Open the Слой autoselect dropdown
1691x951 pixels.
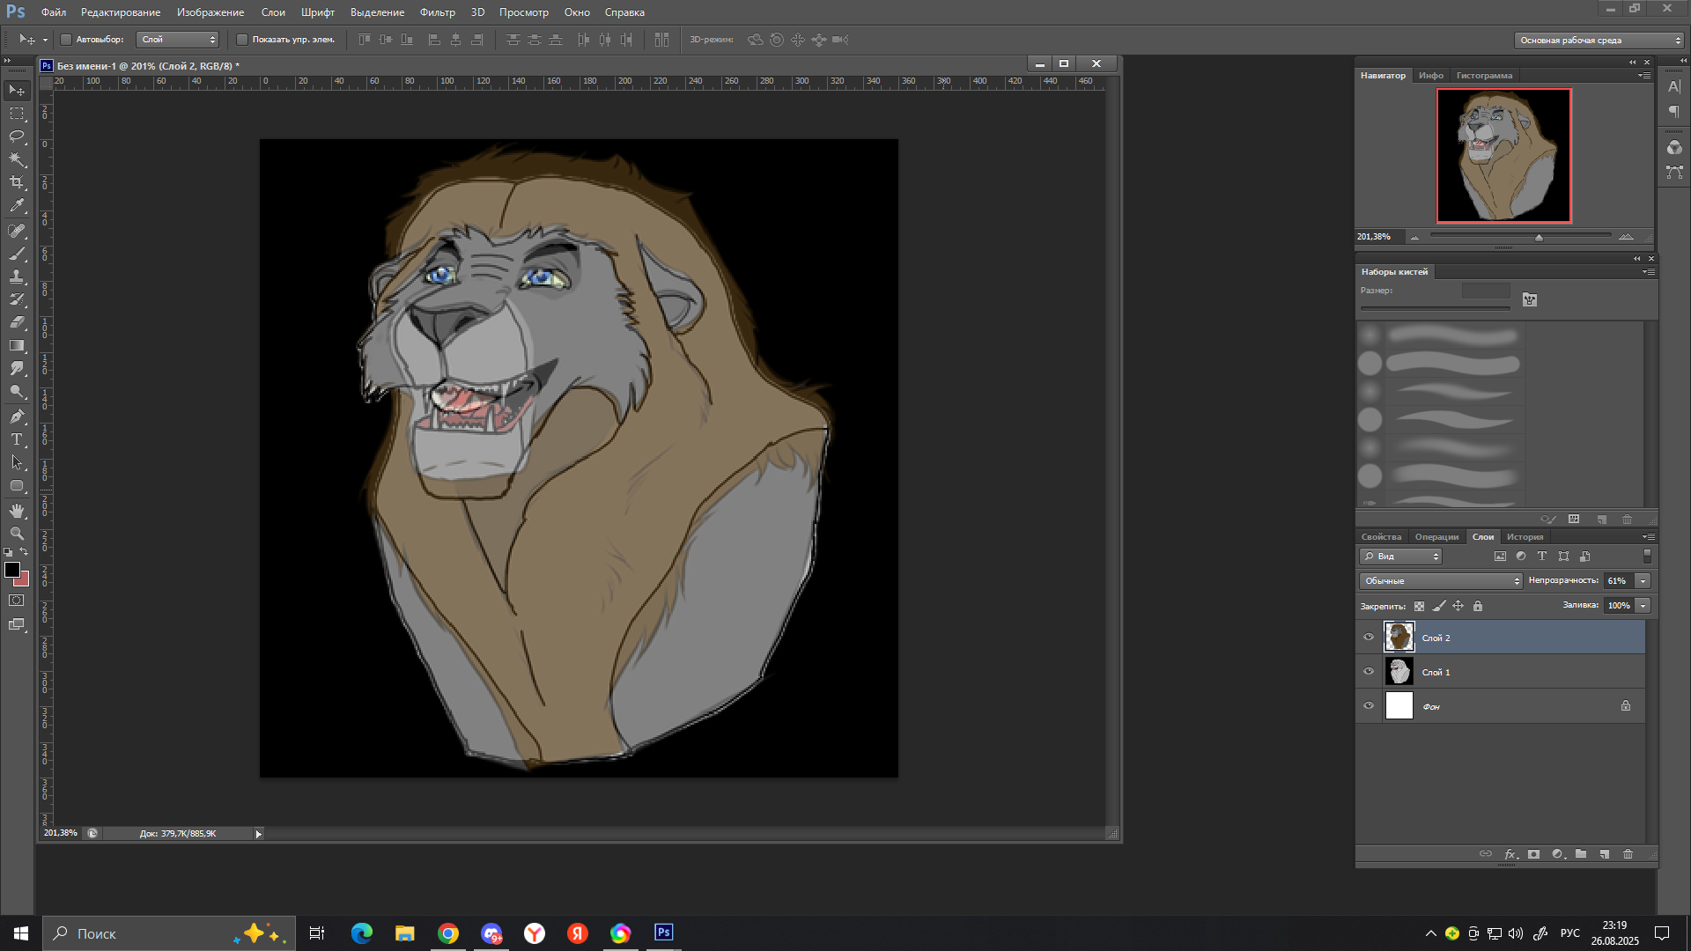tap(178, 40)
